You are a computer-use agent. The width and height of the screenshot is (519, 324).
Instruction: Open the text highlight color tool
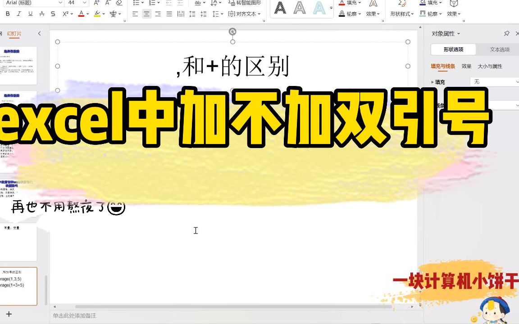[x=98, y=14]
